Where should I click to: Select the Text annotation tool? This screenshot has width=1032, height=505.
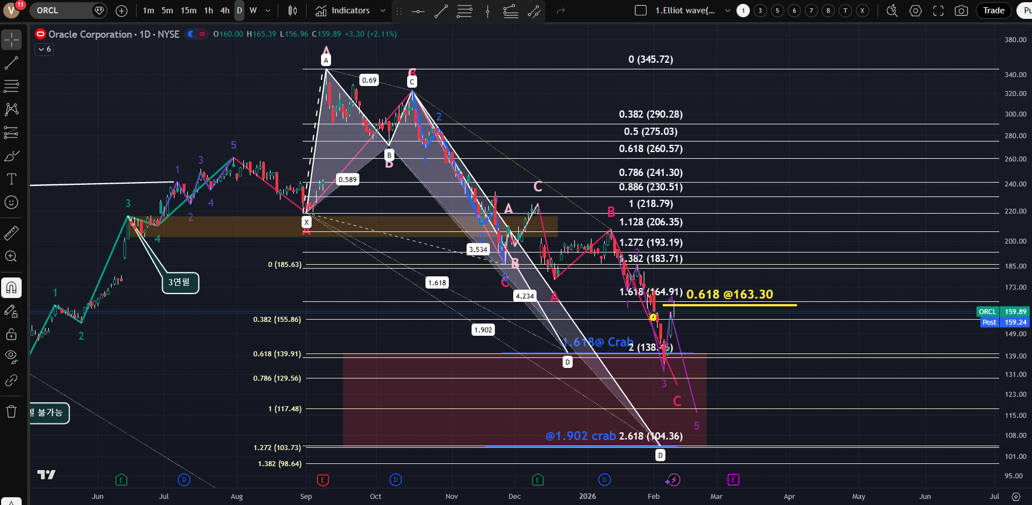coord(11,179)
